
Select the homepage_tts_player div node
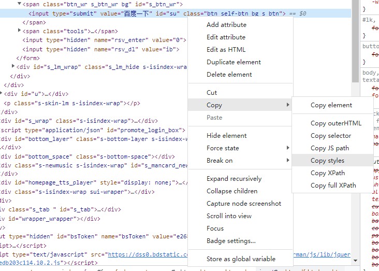point(94,182)
